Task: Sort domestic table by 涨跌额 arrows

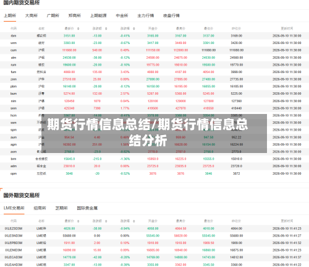Action: 106,28
